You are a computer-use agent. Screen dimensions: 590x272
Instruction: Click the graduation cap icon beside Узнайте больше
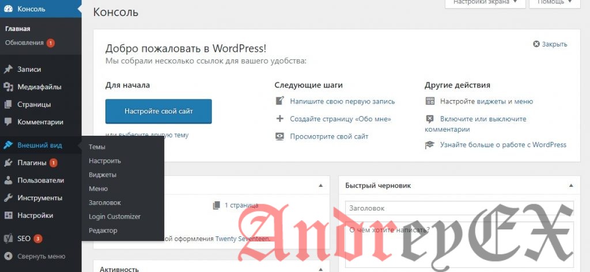coord(430,145)
